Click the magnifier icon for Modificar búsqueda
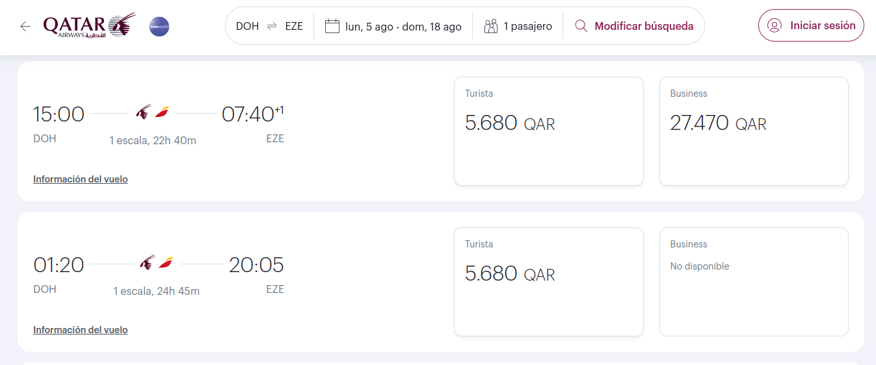 tap(581, 26)
